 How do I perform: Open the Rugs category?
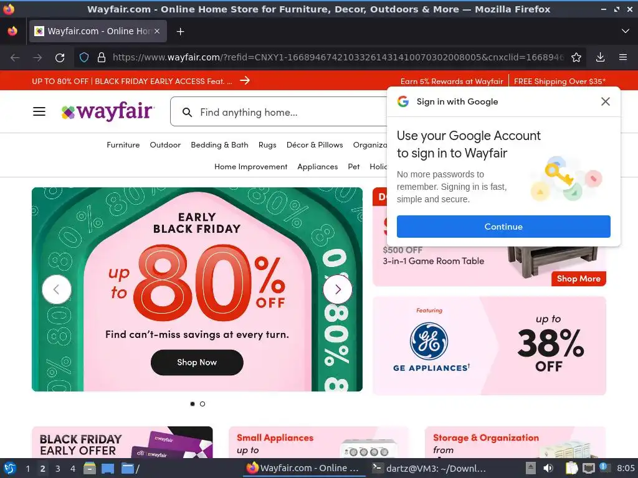267,144
